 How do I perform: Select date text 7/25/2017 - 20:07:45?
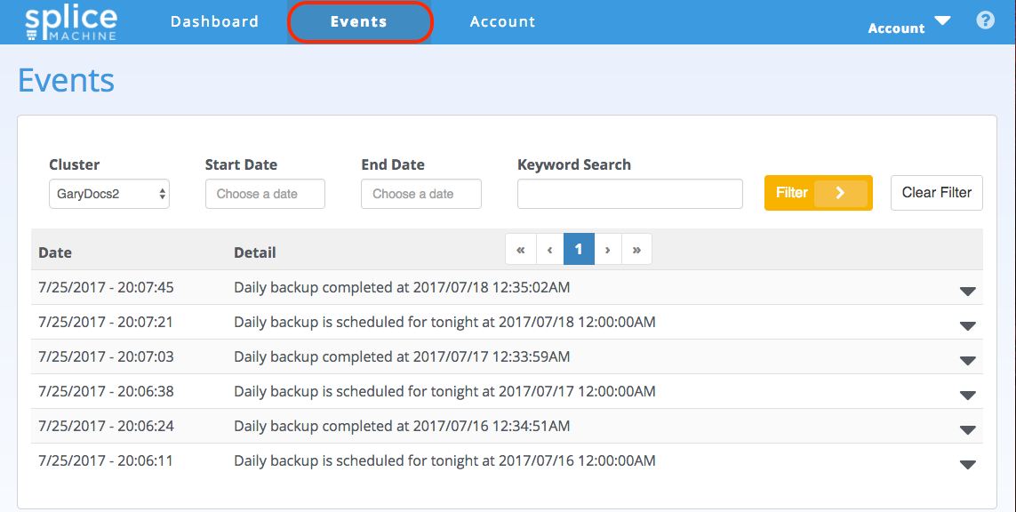[x=107, y=287]
